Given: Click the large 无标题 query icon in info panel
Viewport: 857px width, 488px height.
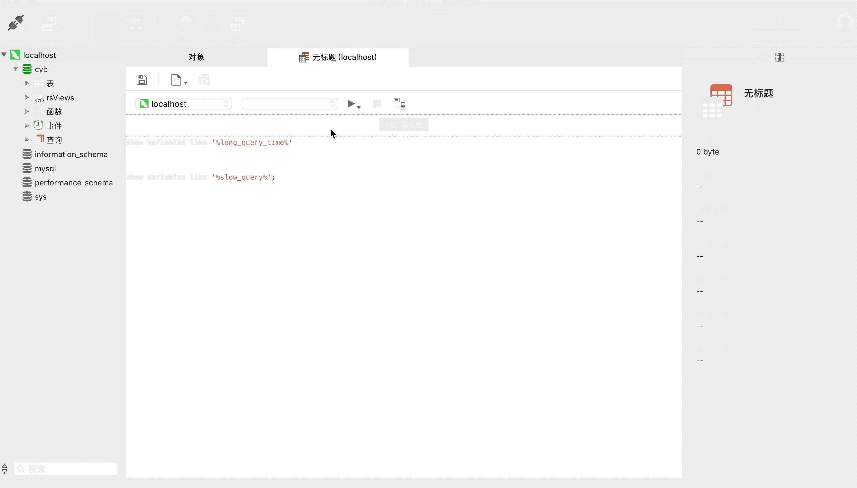Looking at the screenshot, I should pos(717,101).
